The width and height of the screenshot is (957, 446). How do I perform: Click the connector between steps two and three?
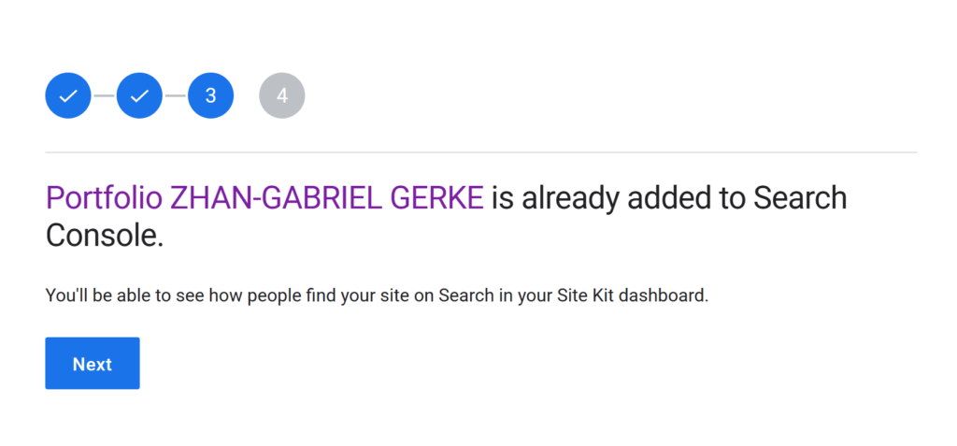175,96
